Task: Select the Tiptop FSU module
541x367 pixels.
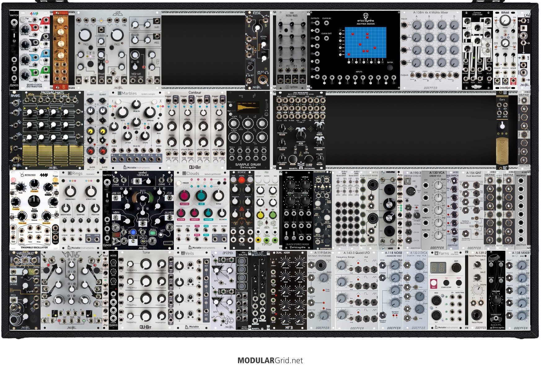Action: (x=266, y=210)
